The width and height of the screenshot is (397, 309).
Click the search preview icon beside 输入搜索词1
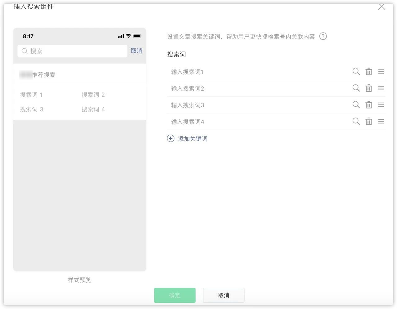(356, 71)
